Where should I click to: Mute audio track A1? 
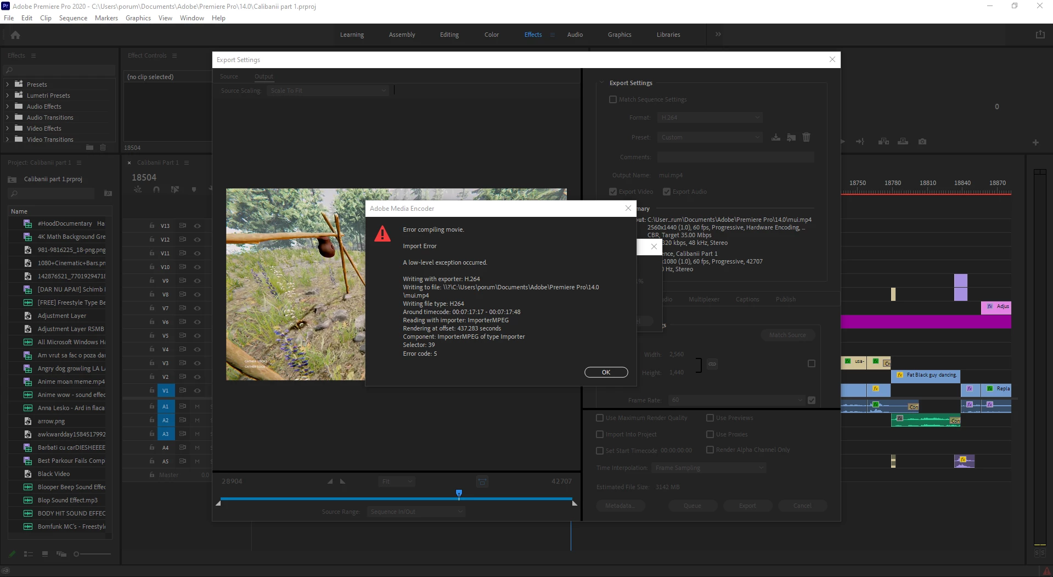click(x=197, y=406)
